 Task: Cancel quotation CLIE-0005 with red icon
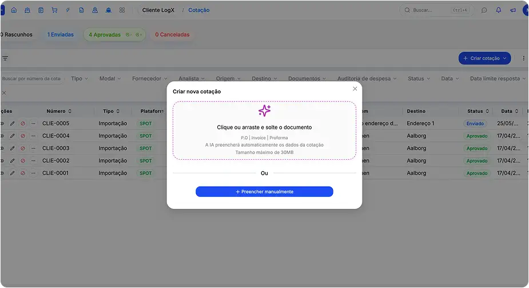coord(23,124)
